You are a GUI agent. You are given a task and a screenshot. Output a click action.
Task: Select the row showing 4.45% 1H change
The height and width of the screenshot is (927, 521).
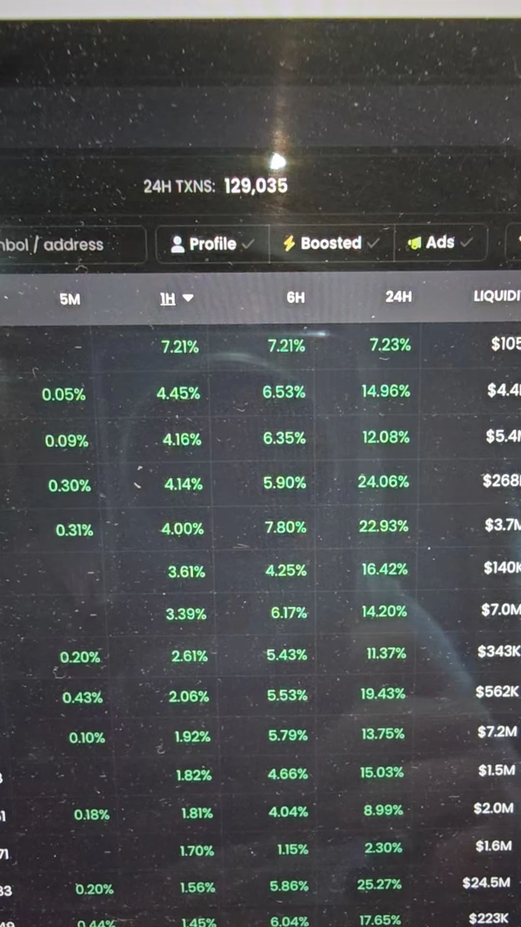(x=260, y=392)
